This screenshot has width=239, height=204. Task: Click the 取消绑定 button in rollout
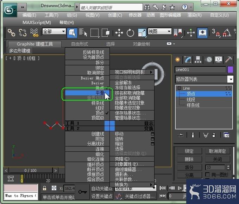(x=218, y=151)
